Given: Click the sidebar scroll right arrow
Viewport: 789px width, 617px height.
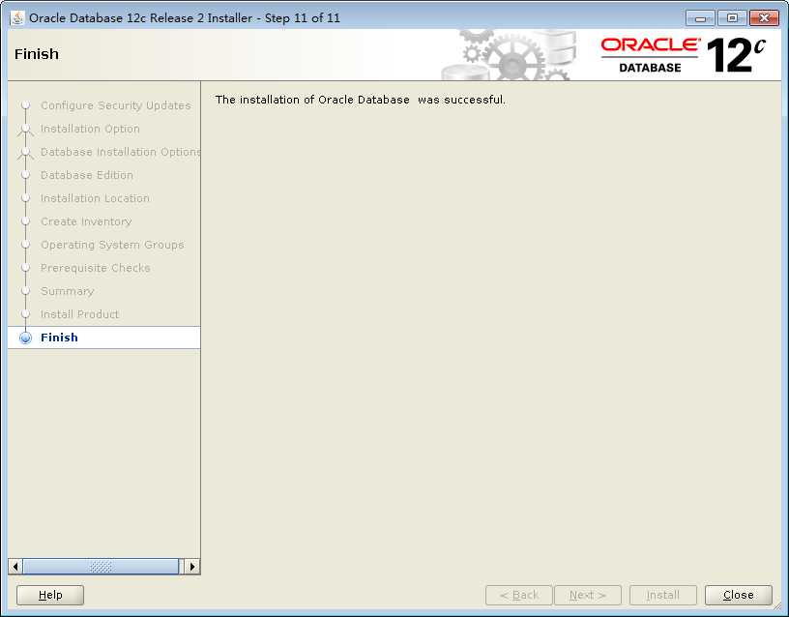Looking at the screenshot, I should click(x=192, y=566).
